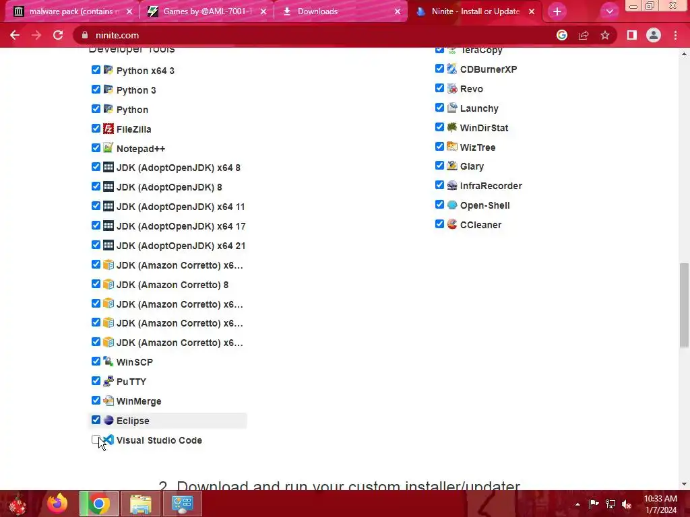Open the Start menu orb

pyautogui.click(x=18, y=504)
